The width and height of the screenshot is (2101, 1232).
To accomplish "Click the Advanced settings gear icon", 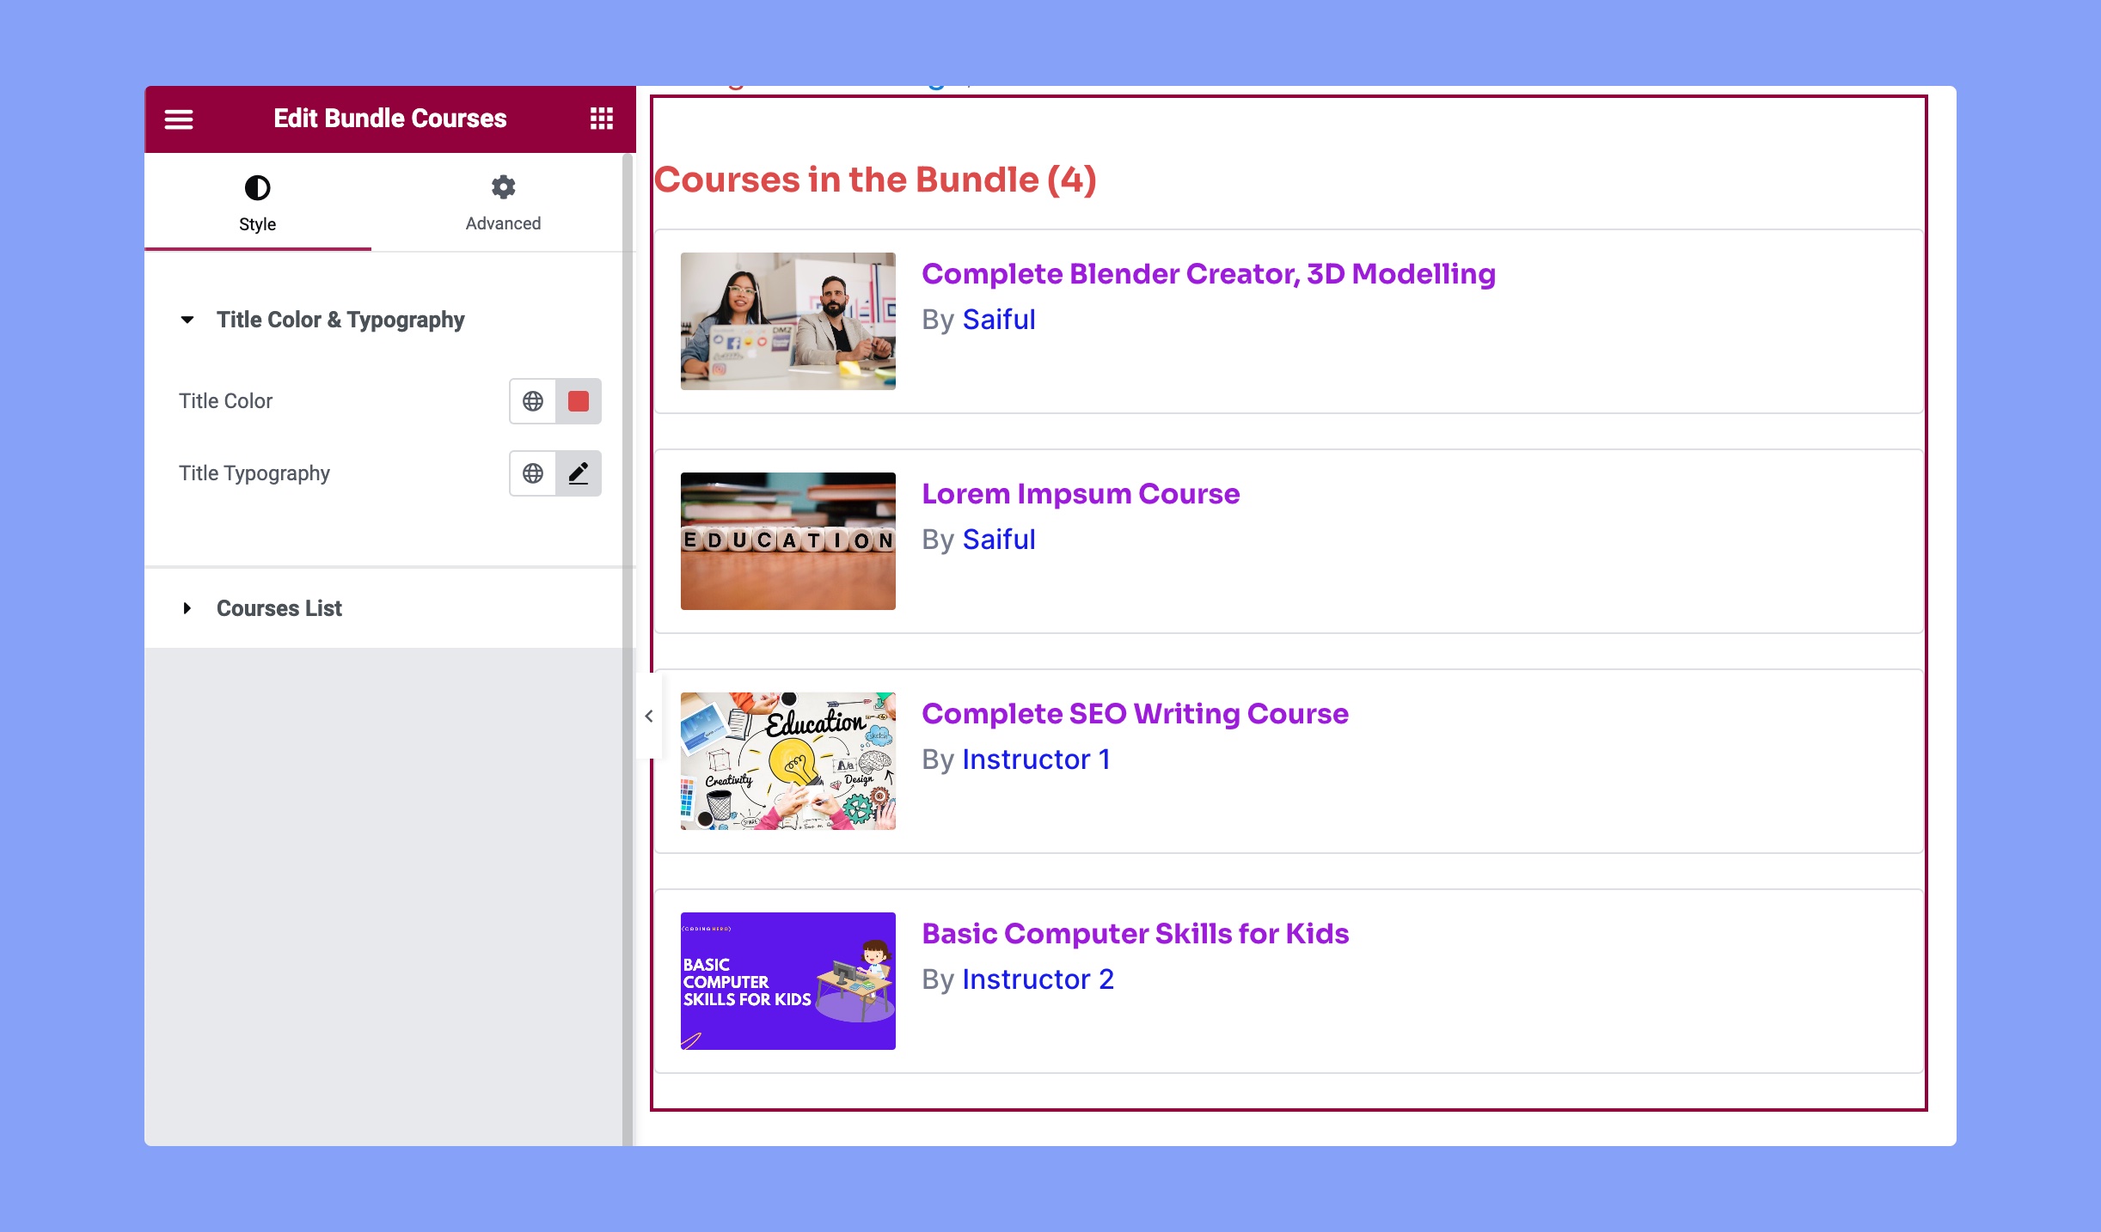I will [503, 186].
